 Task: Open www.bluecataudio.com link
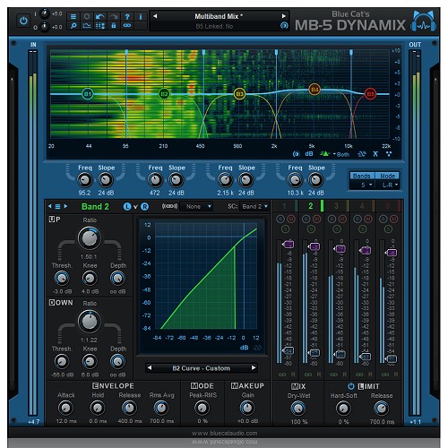tap(224, 433)
